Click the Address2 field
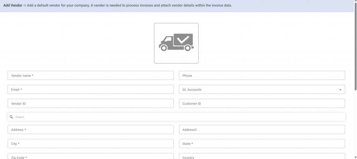 pyautogui.click(x=262, y=130)
